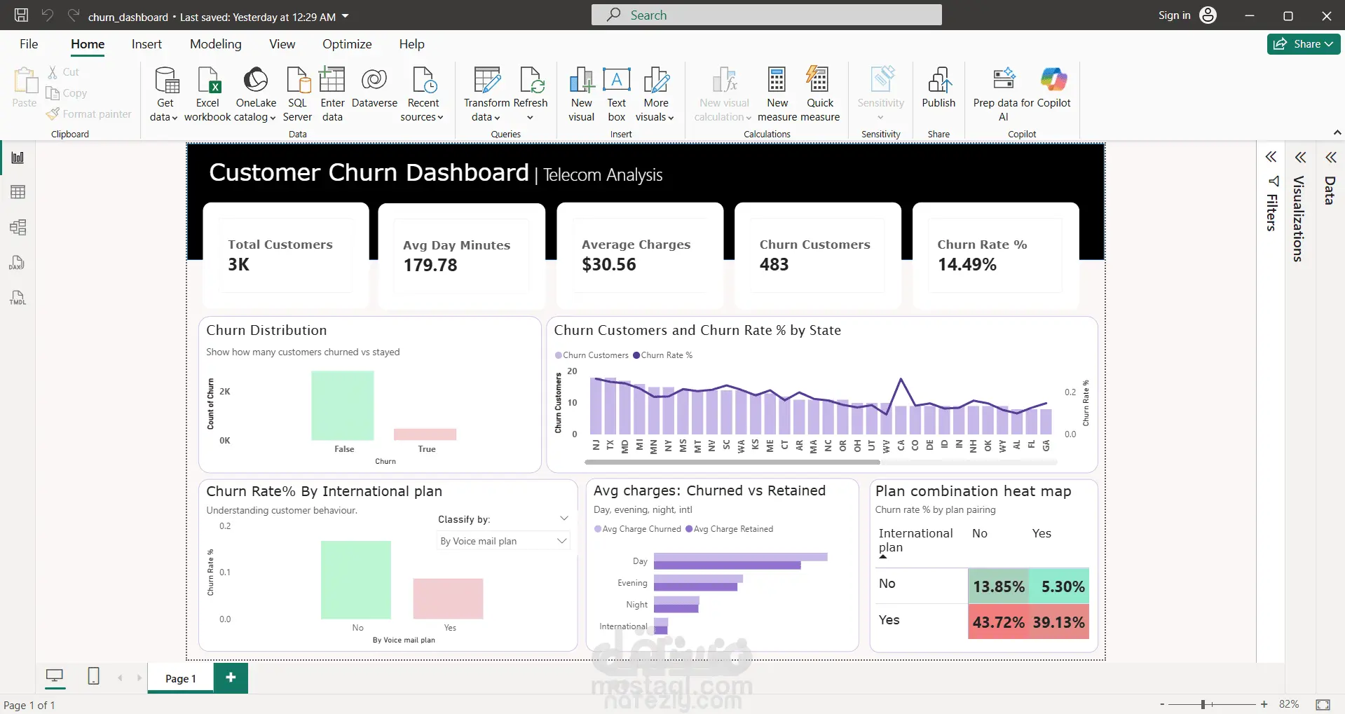Toggle fit to page button
This screenshot has height=714, width=1345.
point(1323,704)
